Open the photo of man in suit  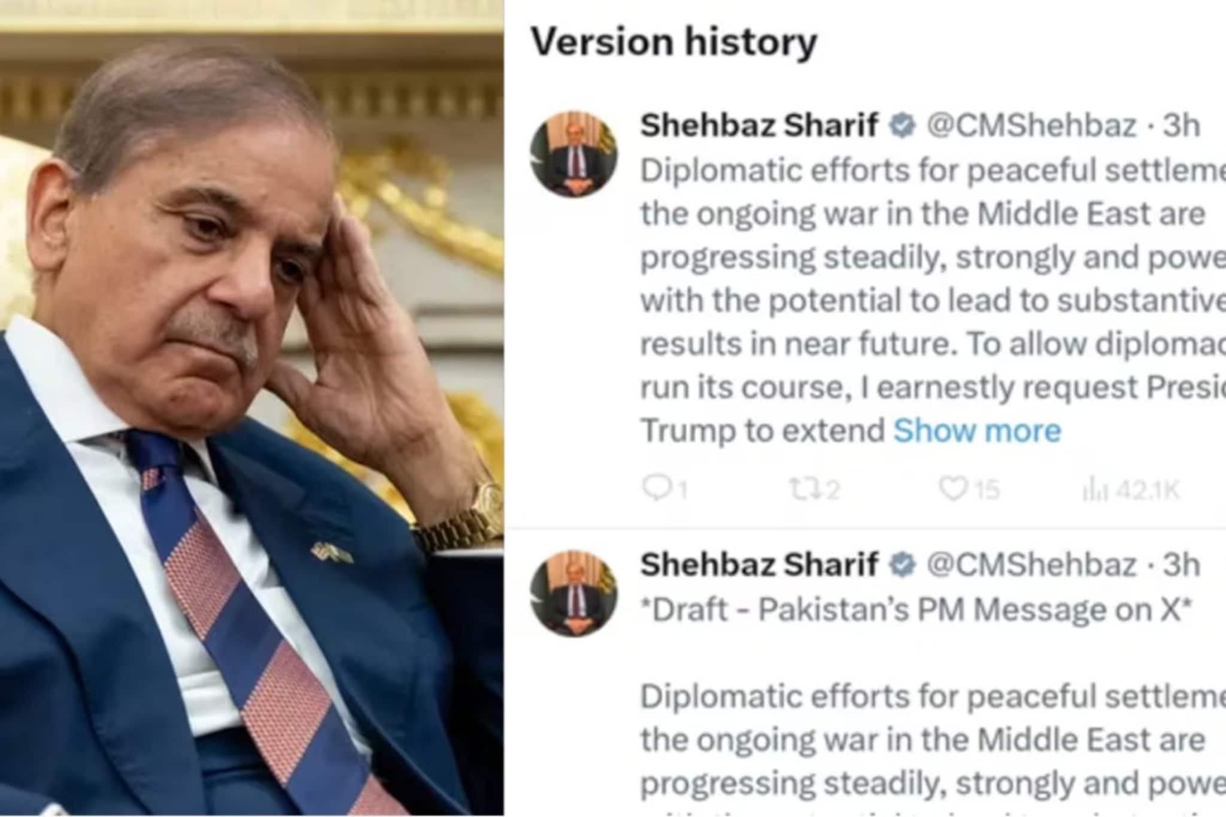[251, 408]
